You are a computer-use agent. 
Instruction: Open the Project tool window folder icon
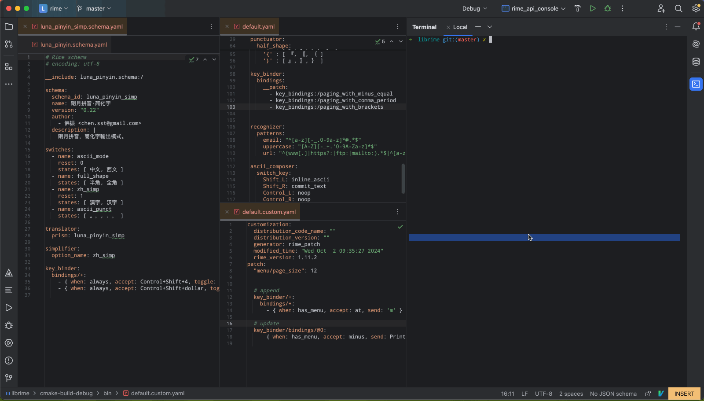coord(9,27)
